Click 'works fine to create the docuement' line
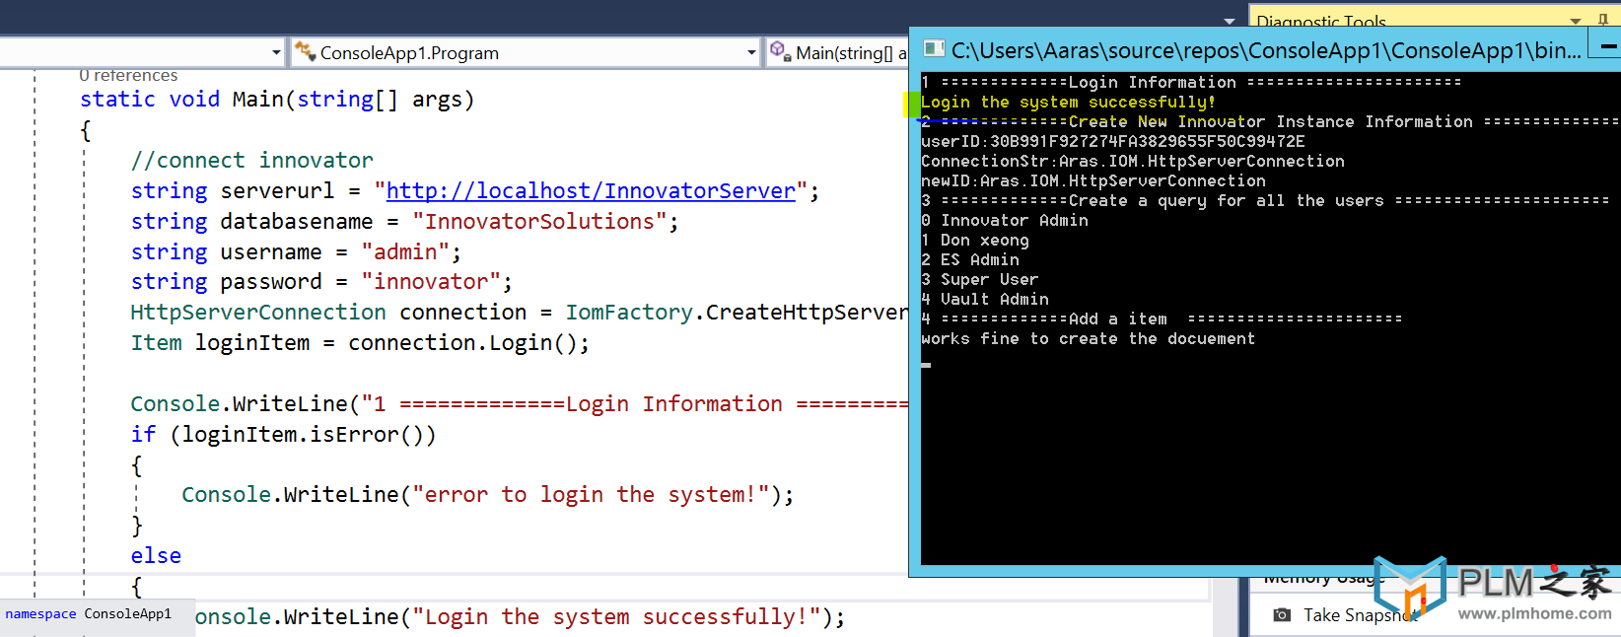 click(1089, 339)
